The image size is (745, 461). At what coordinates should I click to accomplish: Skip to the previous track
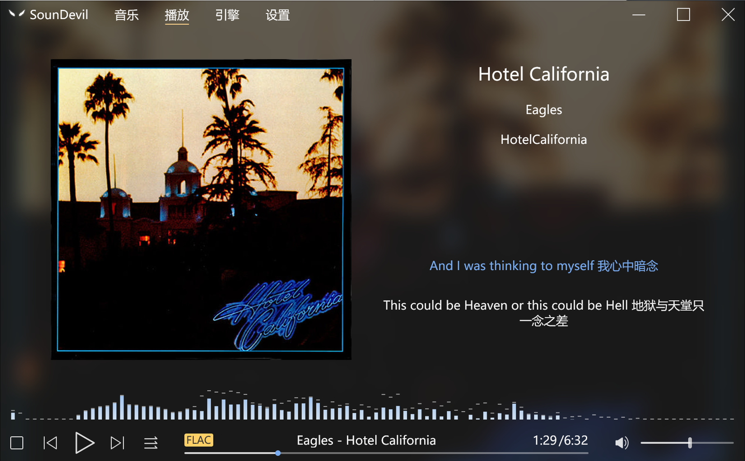click(x=50, y=443)
